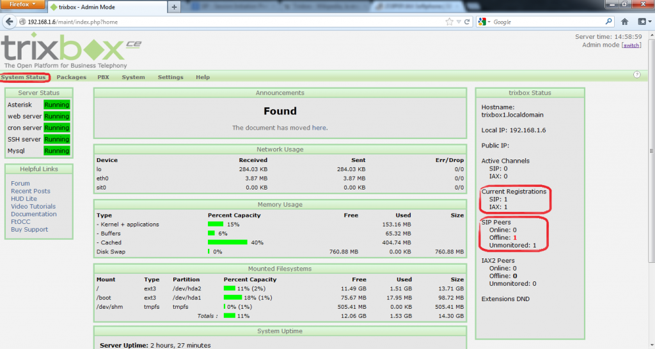Image resolution: width=655 pixels, height=349 pixels.
Task: Open the history dropdown arrow in the address bar
Action: [x=458, y=22]
